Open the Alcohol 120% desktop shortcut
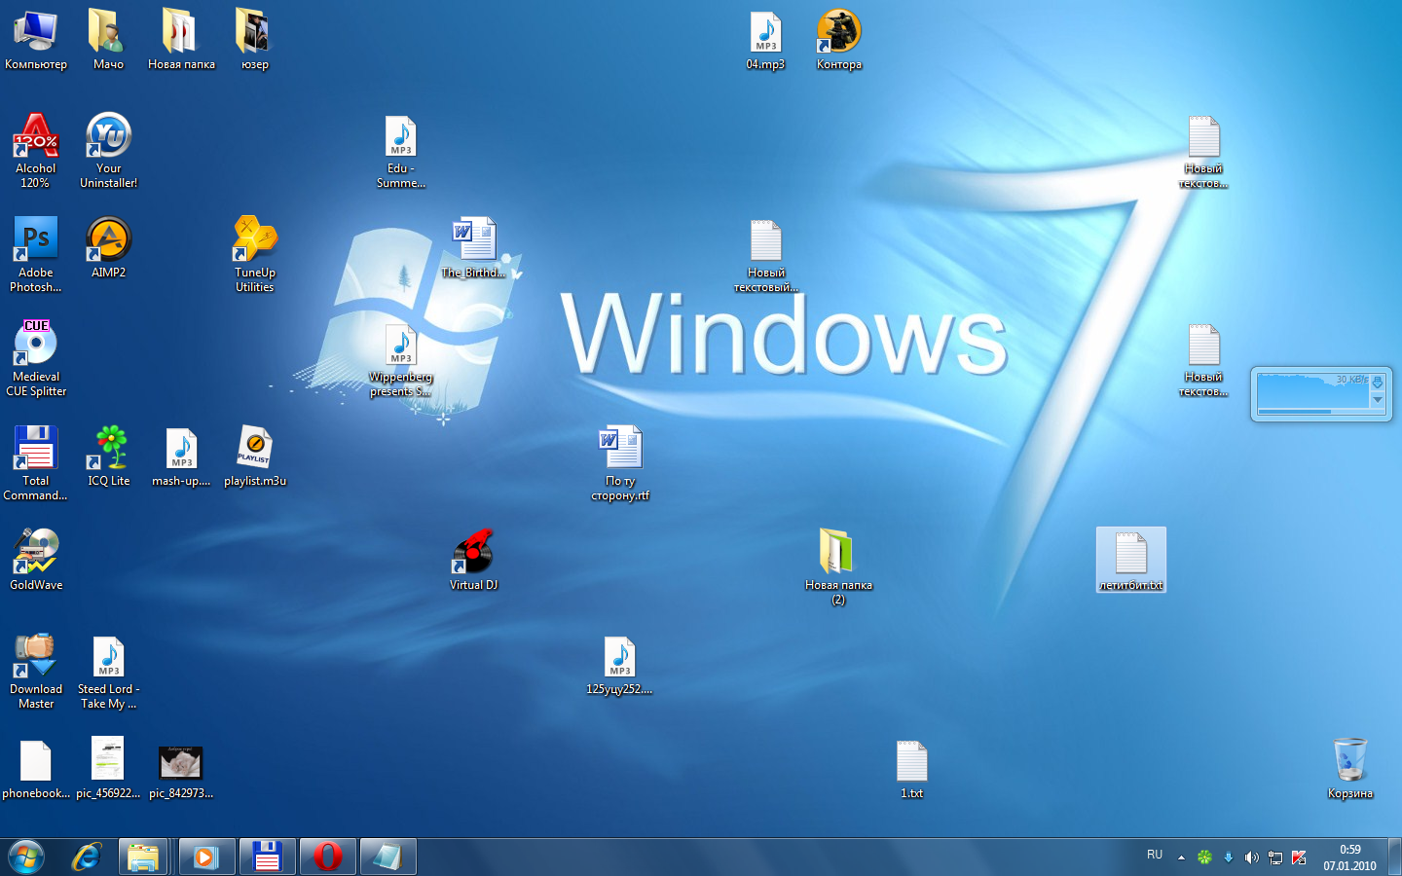 click(36, 150)
